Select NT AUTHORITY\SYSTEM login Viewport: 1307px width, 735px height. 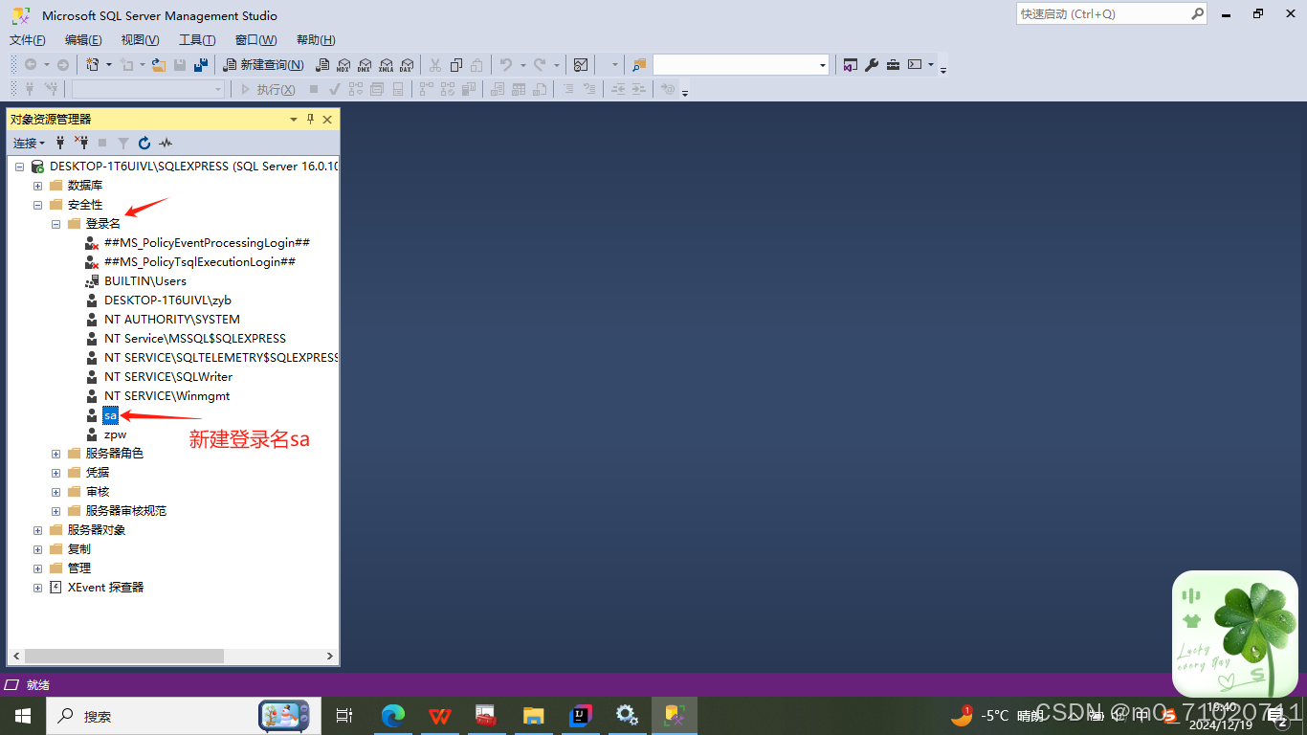pyautogui.click(x=172, y=320)
